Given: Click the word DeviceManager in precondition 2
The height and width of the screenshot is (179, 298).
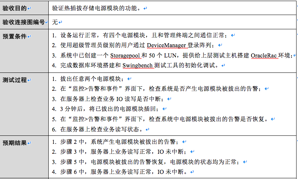Looking at the screenshot, I should coord(166,45).
